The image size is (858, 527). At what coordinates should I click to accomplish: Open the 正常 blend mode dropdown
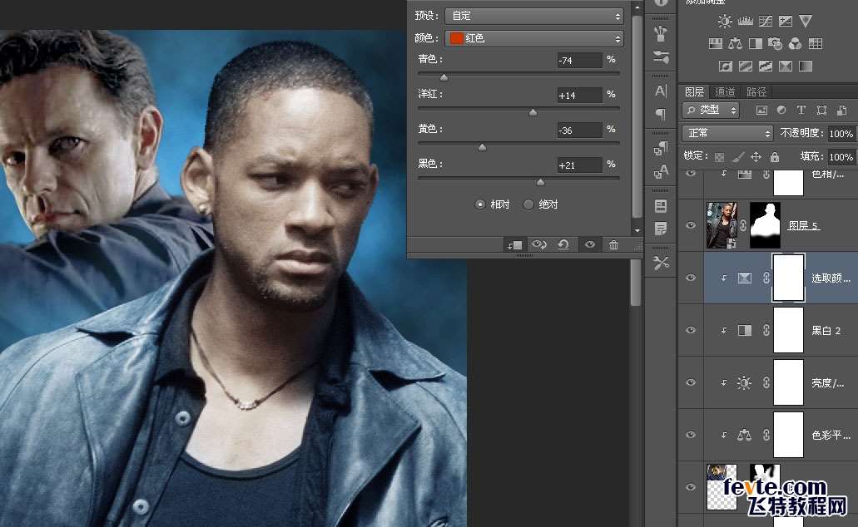tap(728, 133)
